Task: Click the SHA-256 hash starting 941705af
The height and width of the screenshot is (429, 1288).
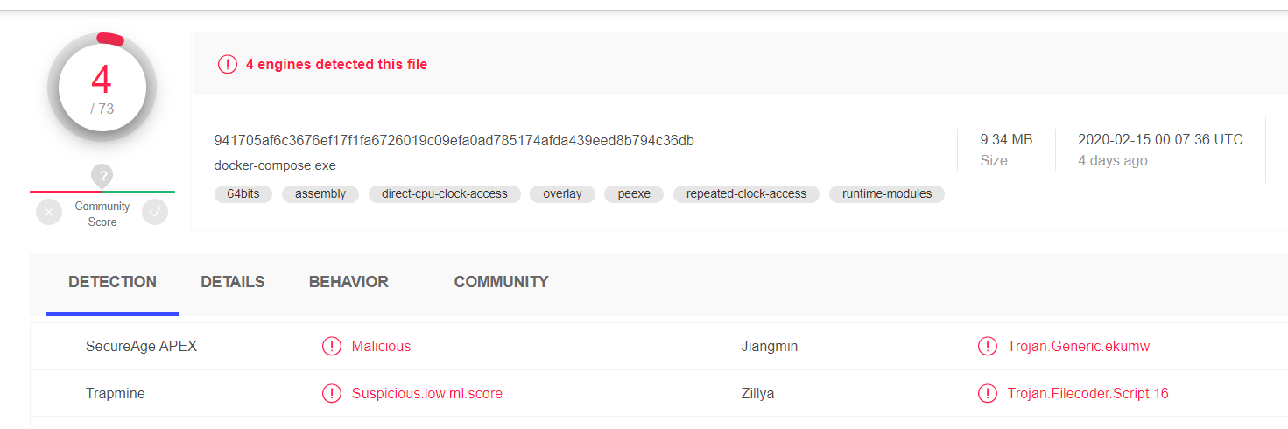Action: point(454,140)
